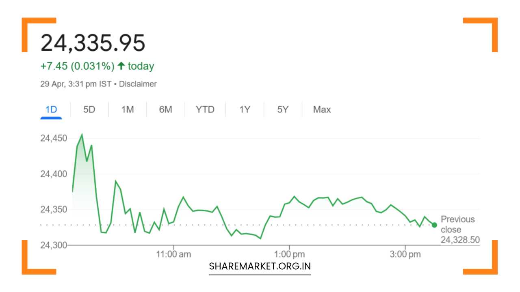Click the +7.45 (0.031%) change text

coord(77,66)
